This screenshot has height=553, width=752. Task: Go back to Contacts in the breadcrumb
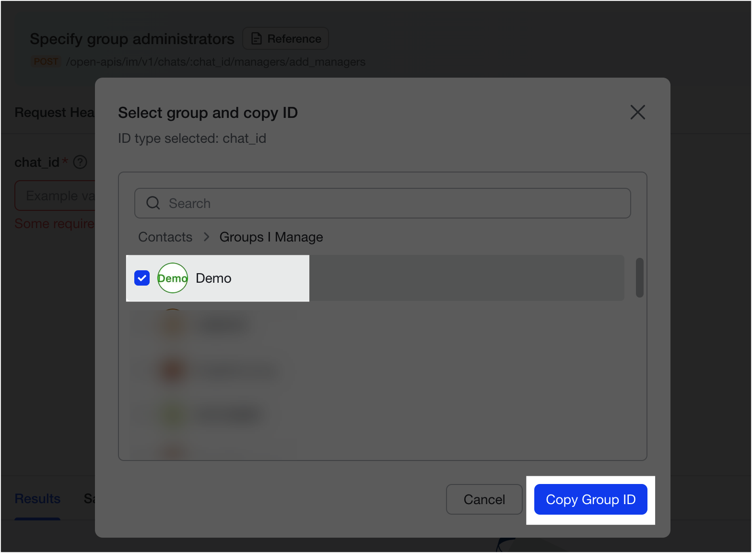tap(165, 237)
